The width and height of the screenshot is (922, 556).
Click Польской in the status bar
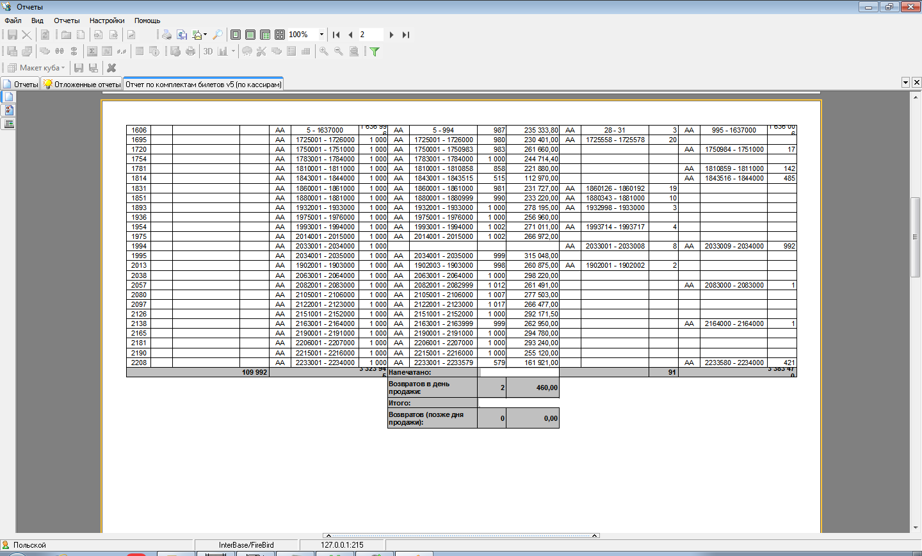coord(29,545)
